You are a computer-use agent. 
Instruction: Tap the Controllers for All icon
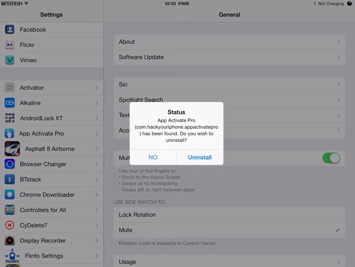pos(10,210)
